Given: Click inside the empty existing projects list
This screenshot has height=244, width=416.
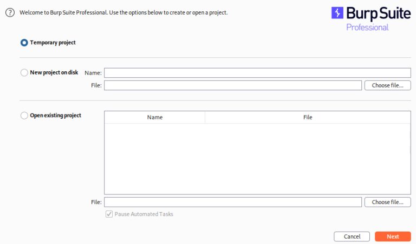Looking at the screenshot, I should tap(257, 158).
